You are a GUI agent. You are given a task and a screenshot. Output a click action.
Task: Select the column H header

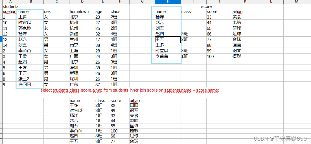click(168, 2)
